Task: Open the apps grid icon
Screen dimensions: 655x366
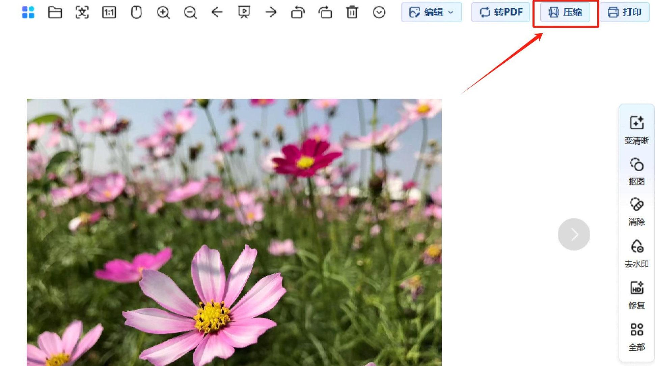Action: click(x=28, y=12)
